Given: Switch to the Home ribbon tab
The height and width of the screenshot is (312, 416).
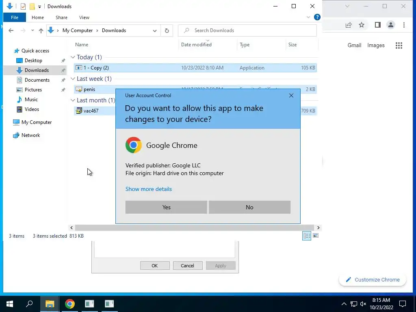Looking at the screenshot, I should point(38,17).
